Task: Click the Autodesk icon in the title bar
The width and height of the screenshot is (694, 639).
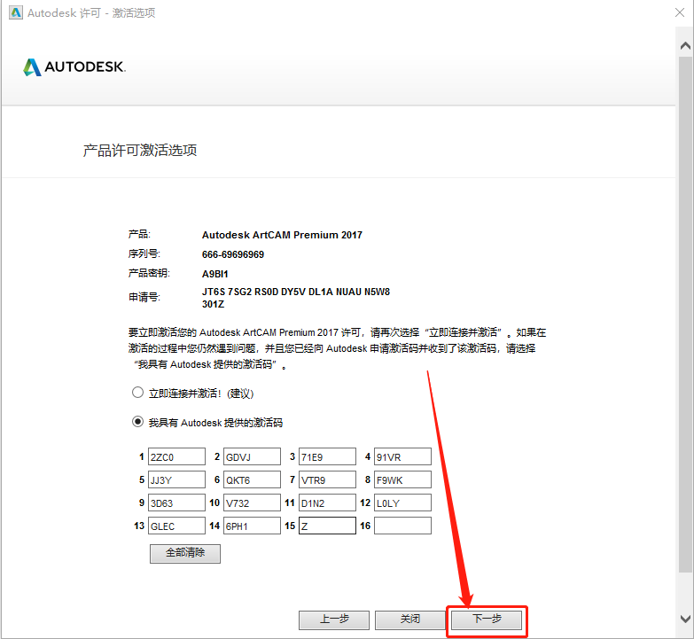Action: click(x=15, y=12)
